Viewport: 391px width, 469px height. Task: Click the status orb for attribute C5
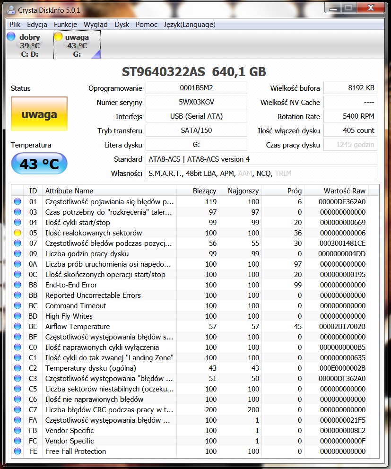click(x=17, y=389)
